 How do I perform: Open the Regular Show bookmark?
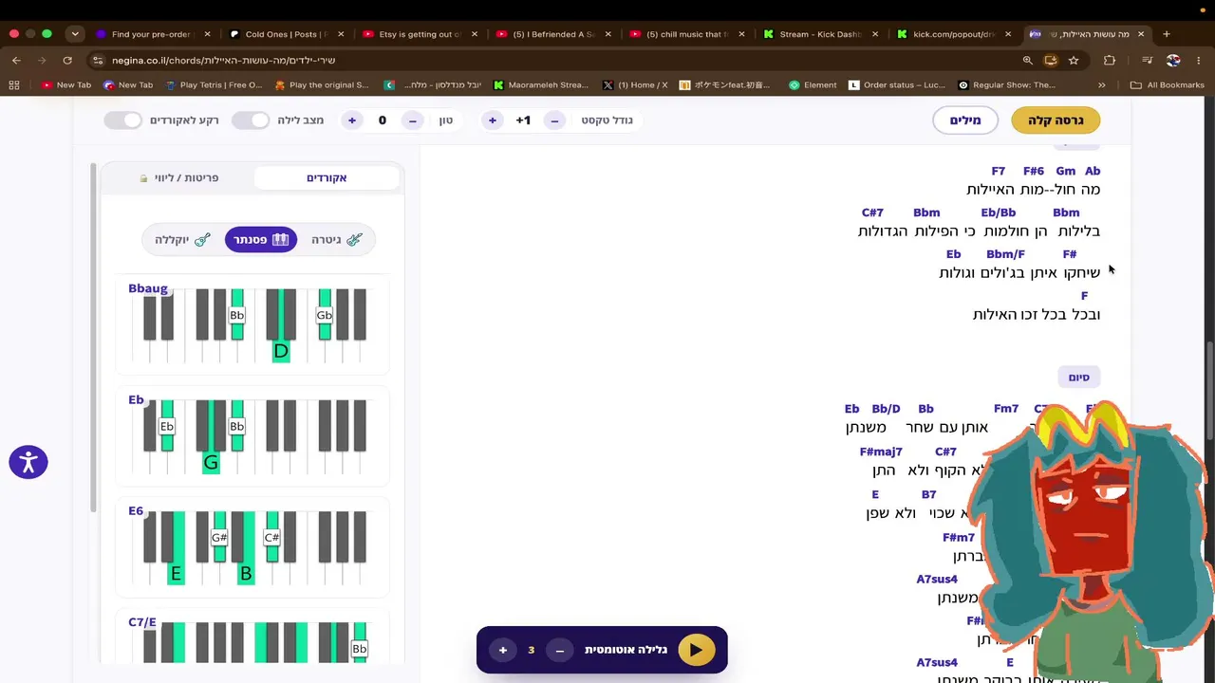[x=1006, y=84]
